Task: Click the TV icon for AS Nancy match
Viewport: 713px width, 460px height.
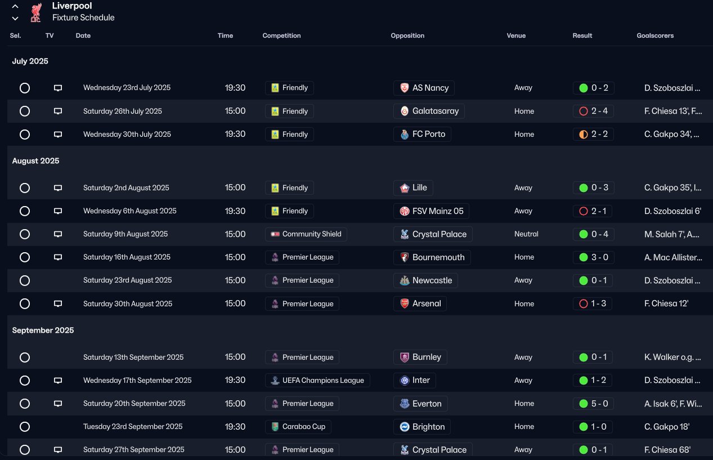Action: pyautogui.click(x=58, y=88)
